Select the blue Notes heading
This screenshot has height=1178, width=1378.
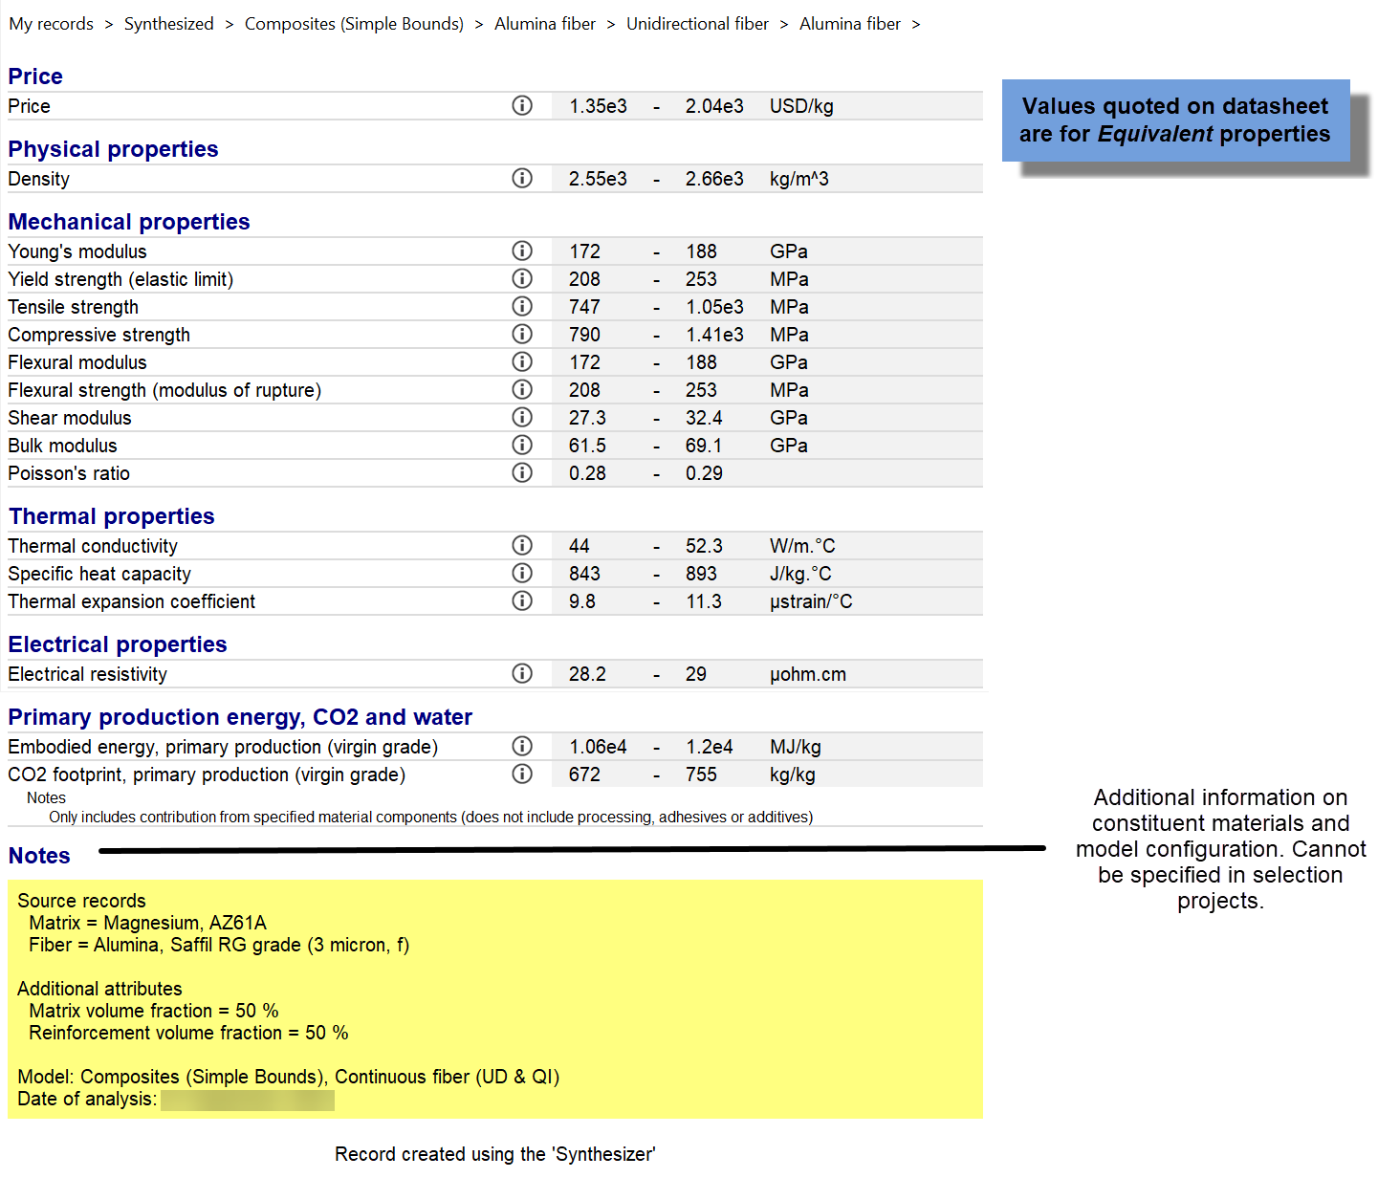point(39,856)
